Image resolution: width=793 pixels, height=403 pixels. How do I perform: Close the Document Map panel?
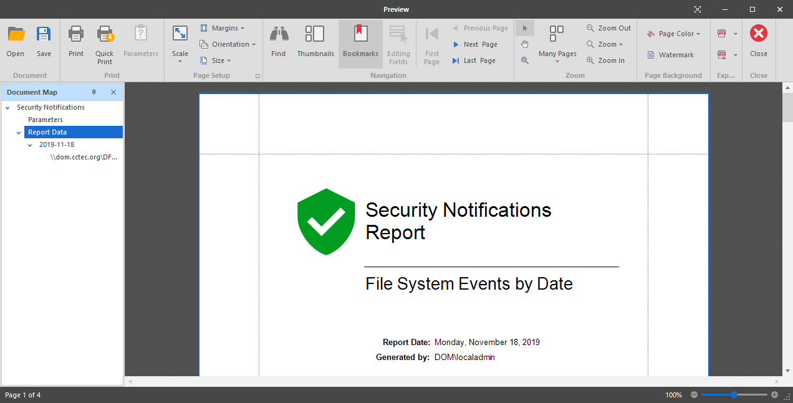point(113,92)
